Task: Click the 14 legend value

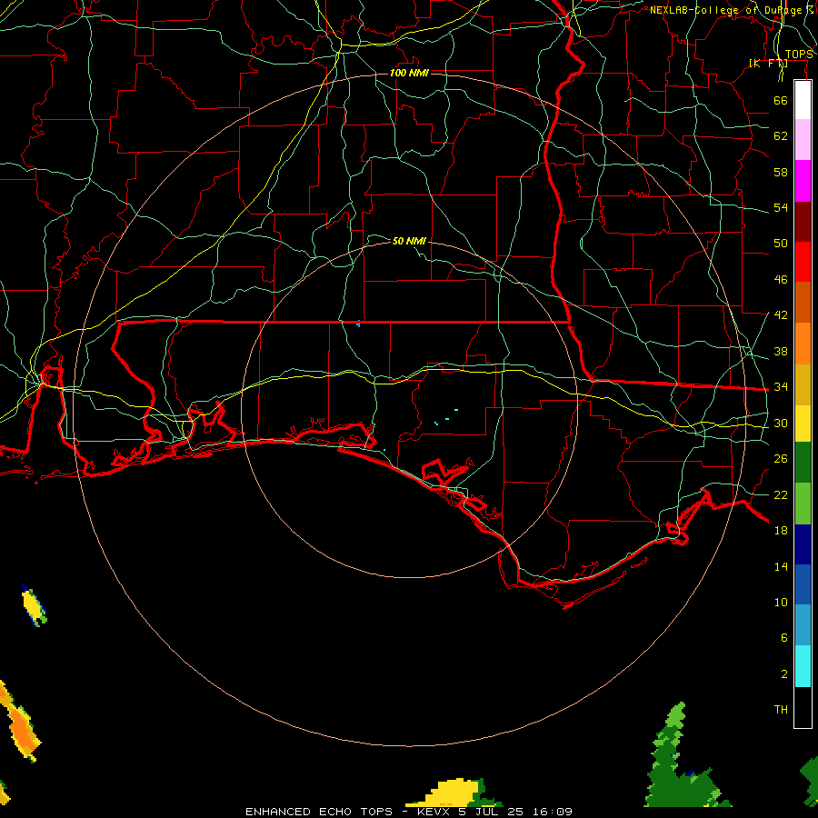Action: coord(781,566)
